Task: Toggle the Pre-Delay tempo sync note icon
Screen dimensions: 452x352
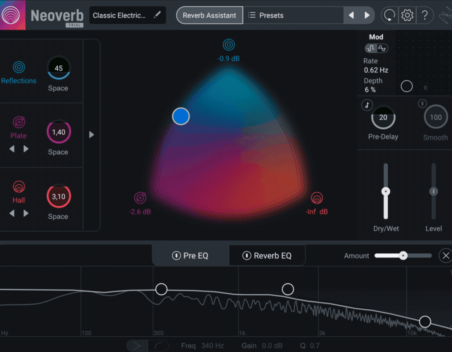Action: pos(367,105)
